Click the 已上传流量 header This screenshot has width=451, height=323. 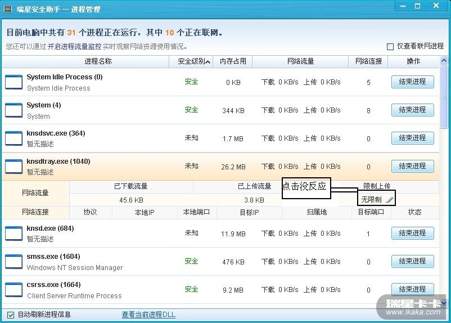(255, 186)
